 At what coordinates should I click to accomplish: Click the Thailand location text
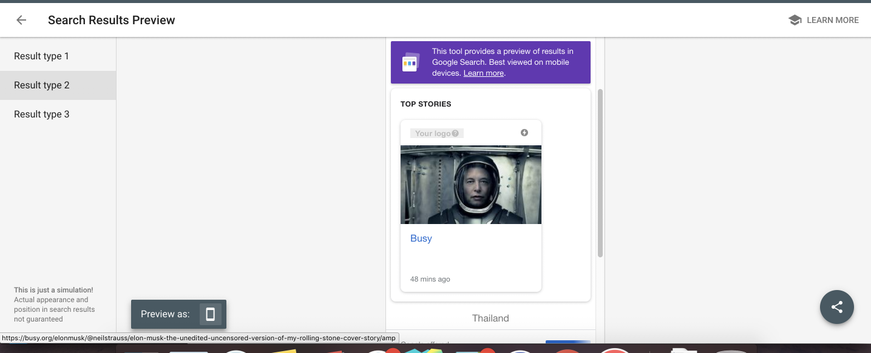click(490, 318)
